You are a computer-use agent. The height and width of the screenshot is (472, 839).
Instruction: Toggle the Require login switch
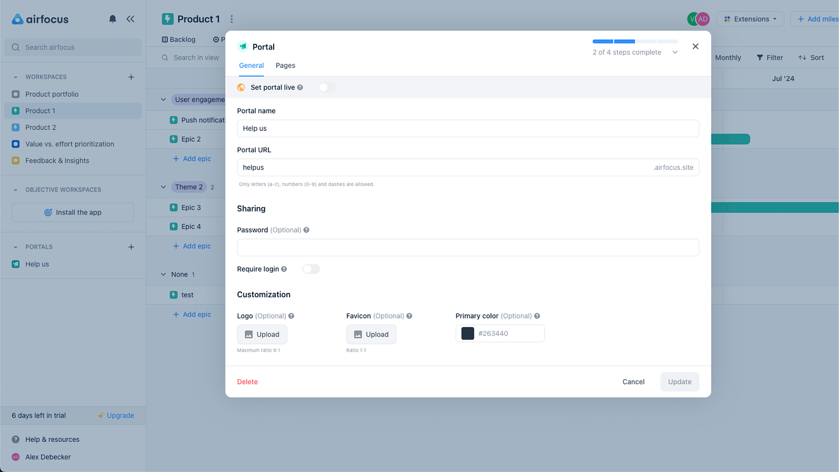[311, 269]
